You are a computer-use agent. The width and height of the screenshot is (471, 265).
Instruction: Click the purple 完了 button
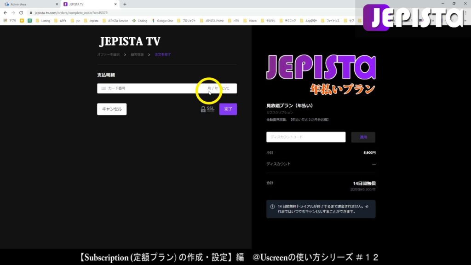pyautogui.click(x=228, y=109)
